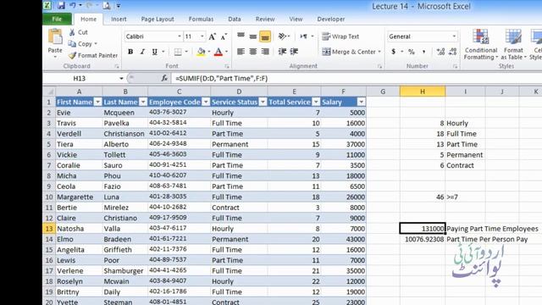Switch to the Data tab
542x305 pixels.
click(235, 19)
